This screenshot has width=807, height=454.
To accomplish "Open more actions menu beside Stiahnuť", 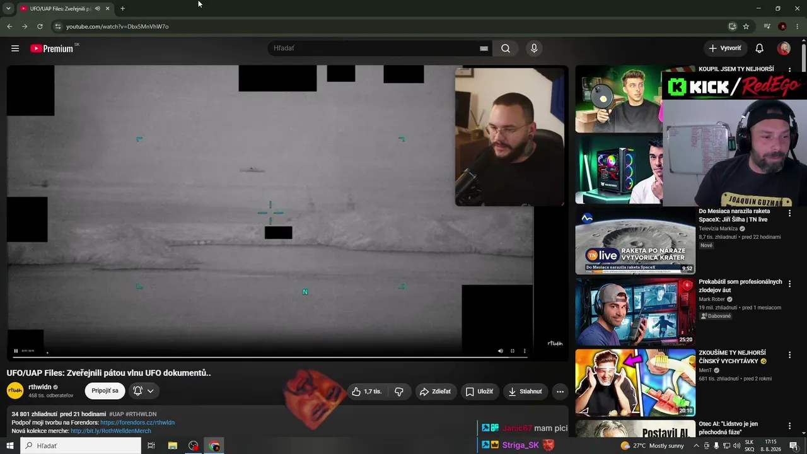I will [x=560, y=392].
